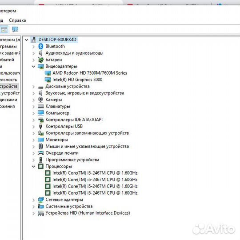This screenshot has height=240, width=240.
Task: Click the Сетевые адаптеры network icon
Action: click(x=40, y=200)
